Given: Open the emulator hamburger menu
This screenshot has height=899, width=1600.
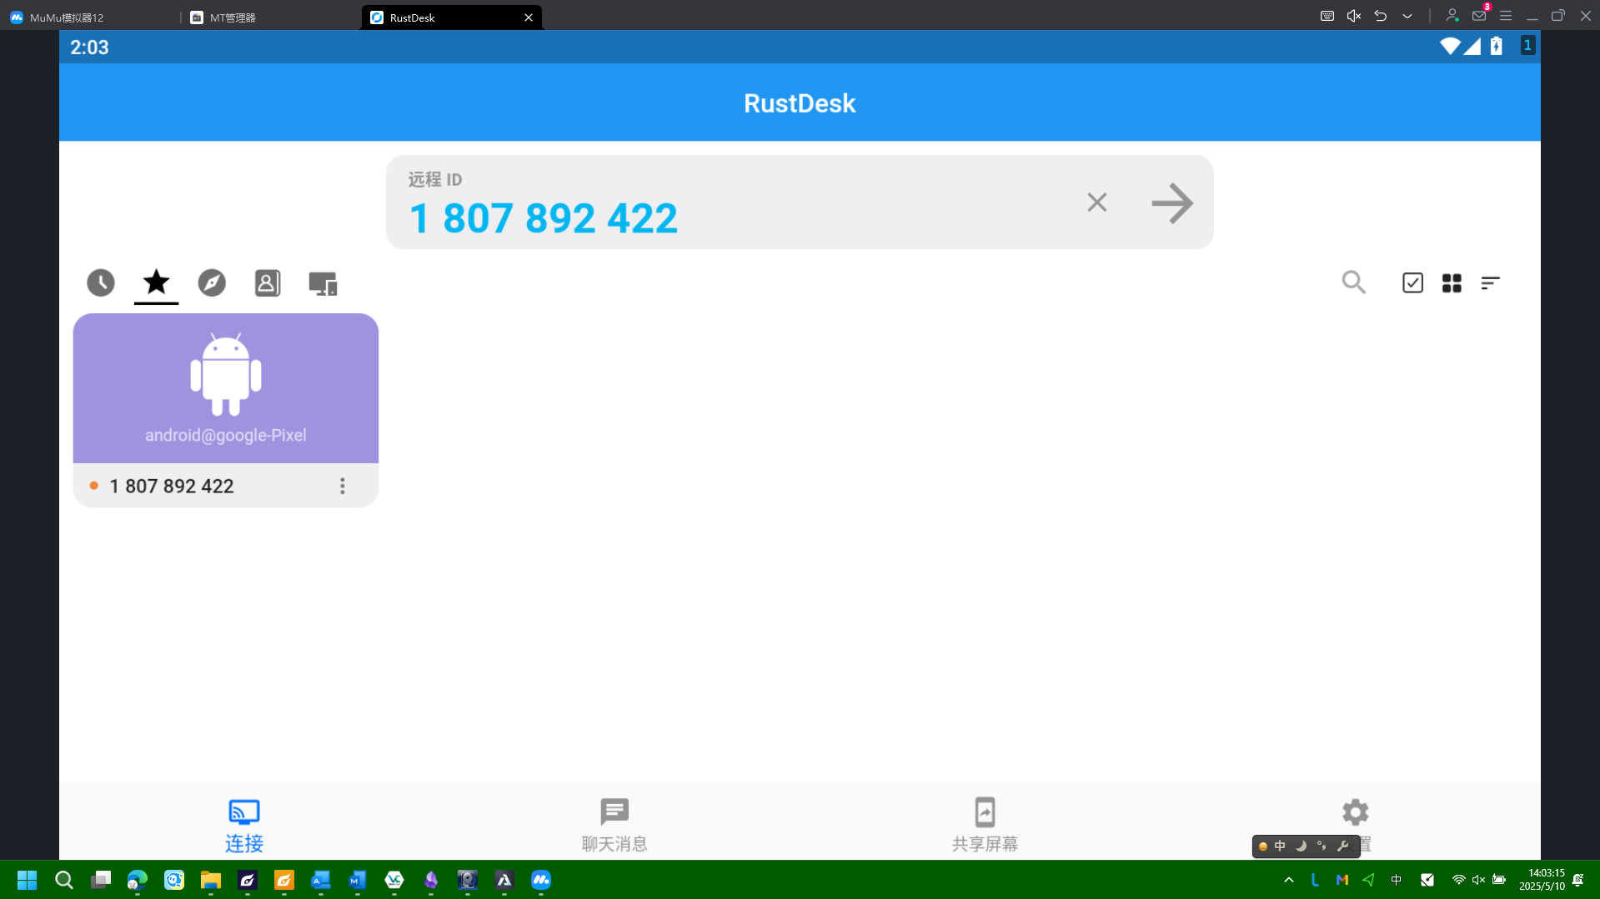Looking at the screenshot, I should tap(1506, 16).
